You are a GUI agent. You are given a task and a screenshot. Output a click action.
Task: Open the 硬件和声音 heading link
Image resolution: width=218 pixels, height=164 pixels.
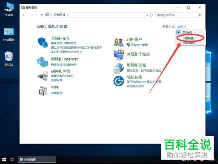click(61, 71)
